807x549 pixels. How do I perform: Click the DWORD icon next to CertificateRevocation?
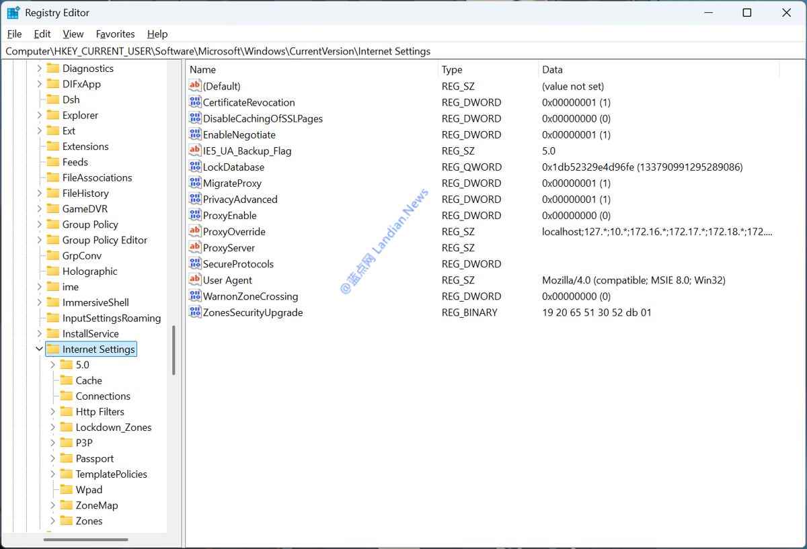[194, 102]
